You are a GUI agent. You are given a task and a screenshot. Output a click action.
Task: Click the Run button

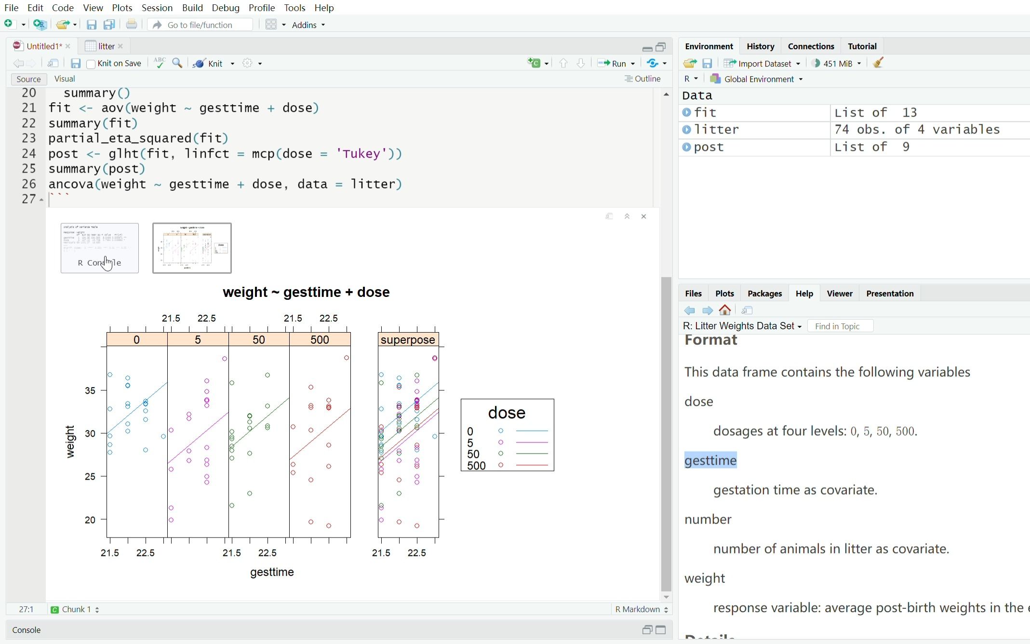click(x=612, y=64)
